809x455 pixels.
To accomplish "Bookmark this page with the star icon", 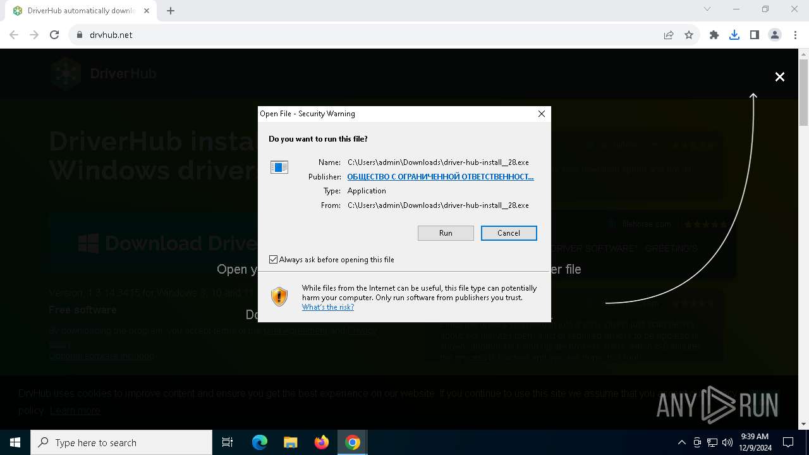I will click(689, 35).
